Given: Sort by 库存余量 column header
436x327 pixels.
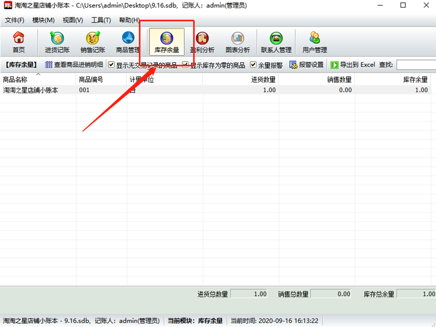Looking at the screenshot, I should click(393, 80).
